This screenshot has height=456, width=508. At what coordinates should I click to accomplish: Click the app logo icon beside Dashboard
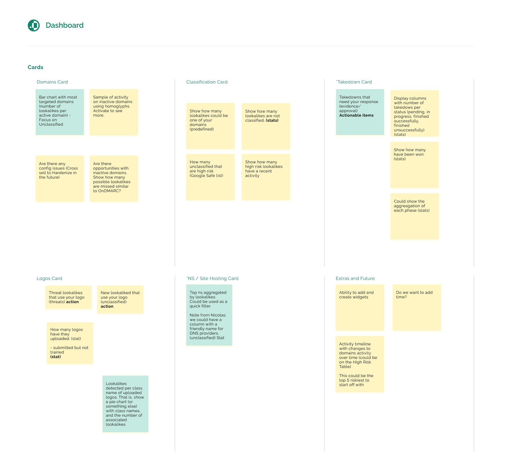tap(34, 25)
